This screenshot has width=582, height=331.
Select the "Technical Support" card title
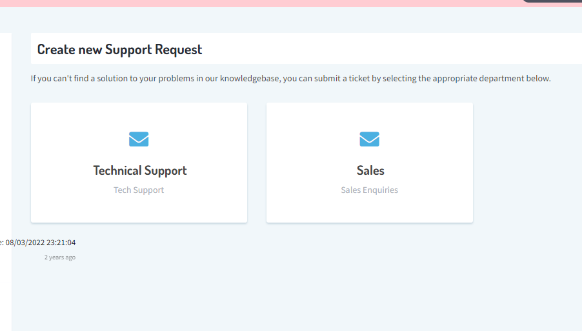tap(140, 170)
